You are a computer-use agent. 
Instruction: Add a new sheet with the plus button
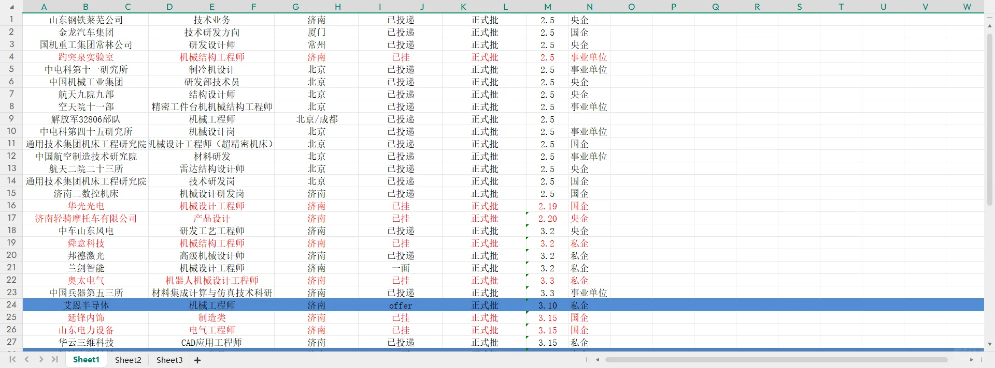(x=197, y=360)
